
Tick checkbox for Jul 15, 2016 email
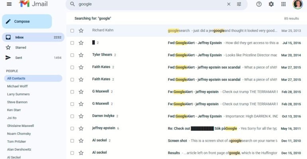click(72, 43)
